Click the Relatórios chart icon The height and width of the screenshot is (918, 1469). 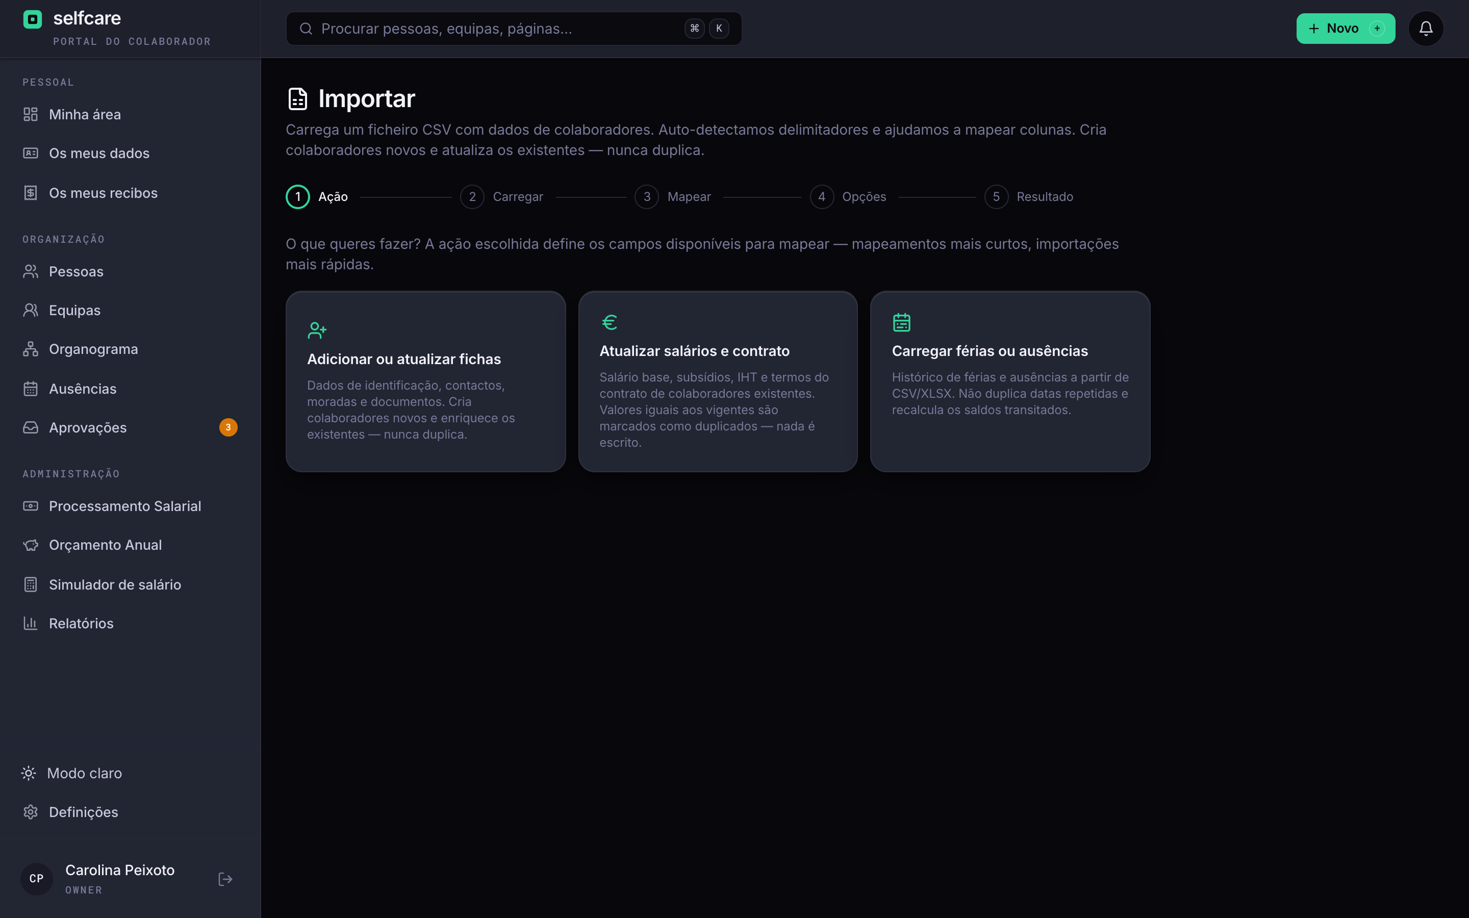(31, 623)
